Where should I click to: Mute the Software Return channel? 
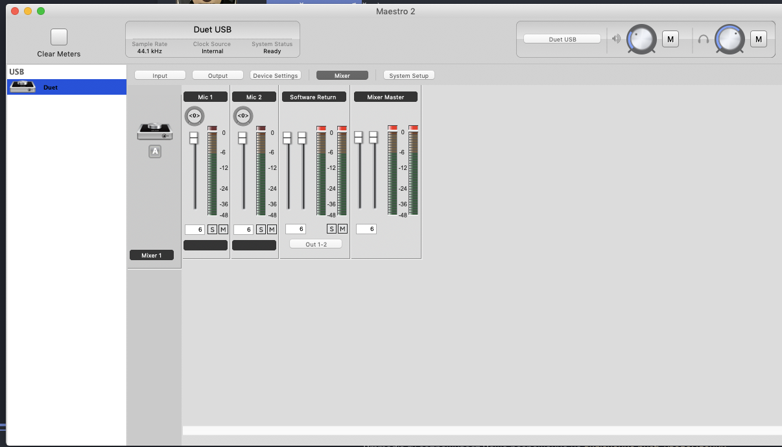point(342,228)
